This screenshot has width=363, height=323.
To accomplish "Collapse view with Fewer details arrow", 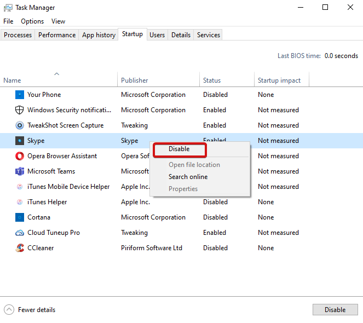I will [x=9, y=310].
